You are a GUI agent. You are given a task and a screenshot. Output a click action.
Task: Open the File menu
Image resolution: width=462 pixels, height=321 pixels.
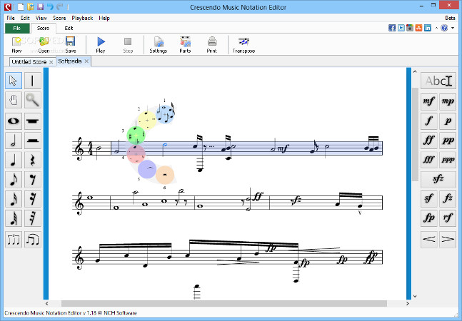[x=11, y=18]
